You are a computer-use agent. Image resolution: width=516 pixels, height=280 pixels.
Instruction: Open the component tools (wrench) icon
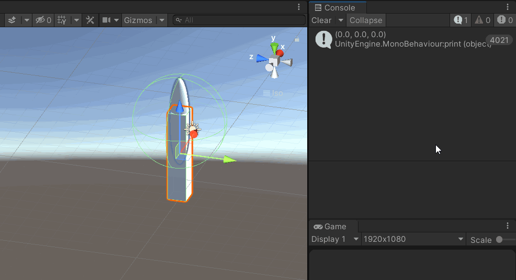click(x=90, y=20)
